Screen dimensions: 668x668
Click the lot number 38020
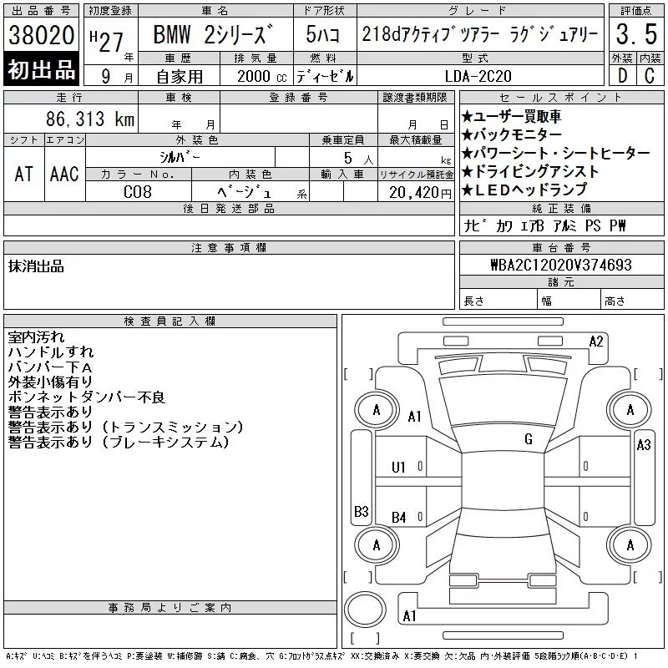click(41, 34)
